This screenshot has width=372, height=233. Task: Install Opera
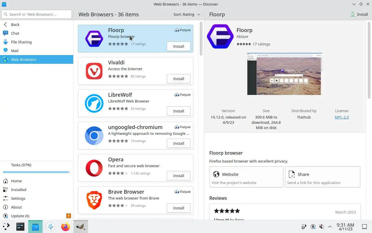tap(179, 176)
